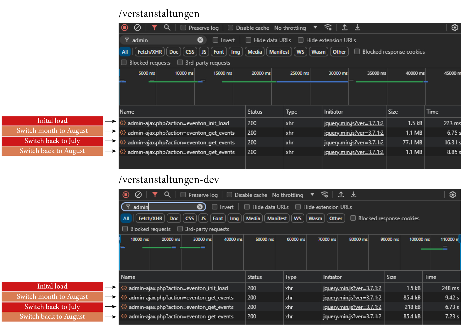Open network conditions icon in bottom panel

click(325, 195)
